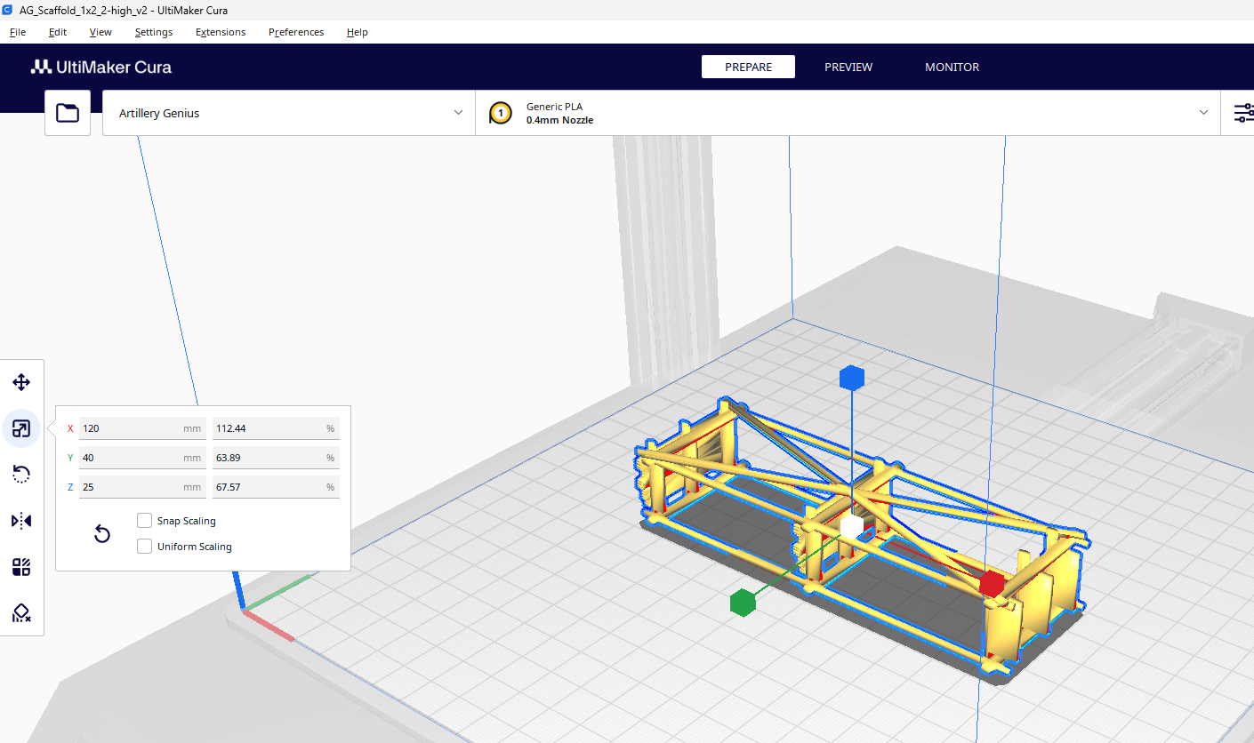1254x743 pixels.
Task: Switch to the MONITOR stage
Action: point(952,67)
